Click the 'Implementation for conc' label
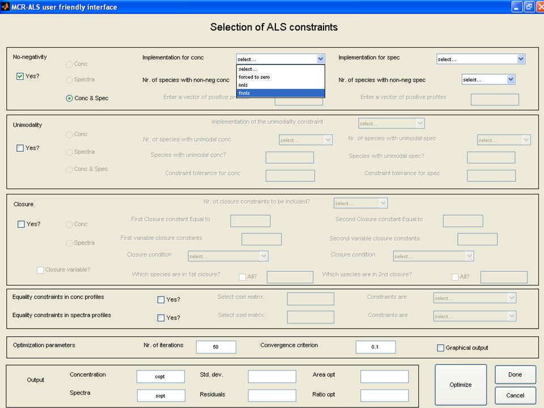Screen dimensions: 544x408 [x=173, y=58]
